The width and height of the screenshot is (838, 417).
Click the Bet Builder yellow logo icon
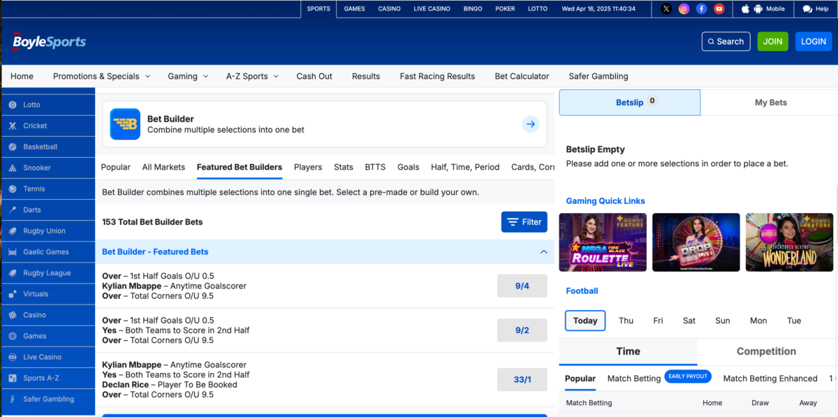tap(125, 124)
